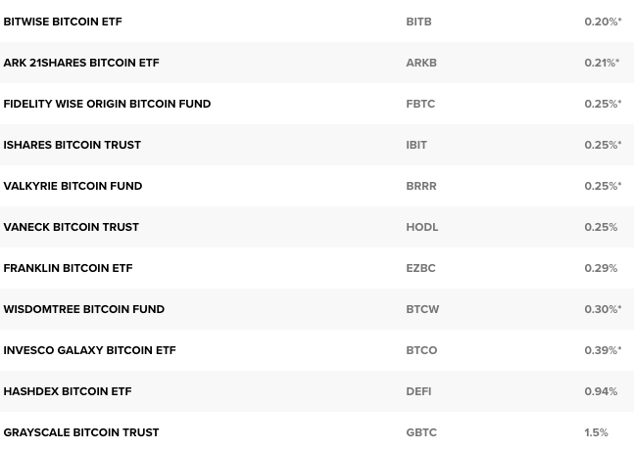Open Valkyrie Bitcoin Fund listing

click(x=73, y=186)
